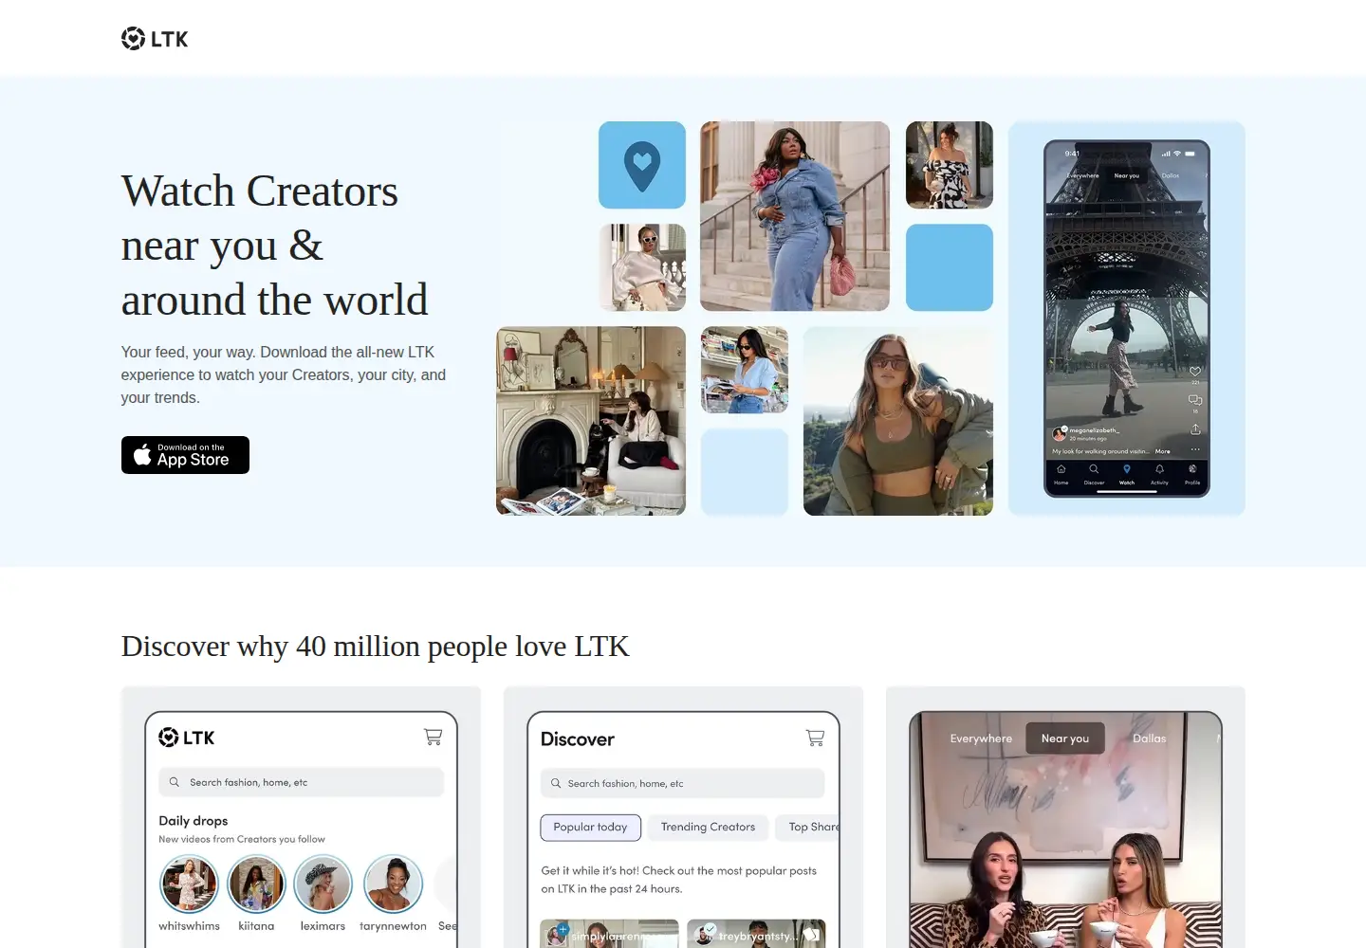Click the LTK logo inside home card
This screenshot has width=1366, height=948.
(187, 738)
